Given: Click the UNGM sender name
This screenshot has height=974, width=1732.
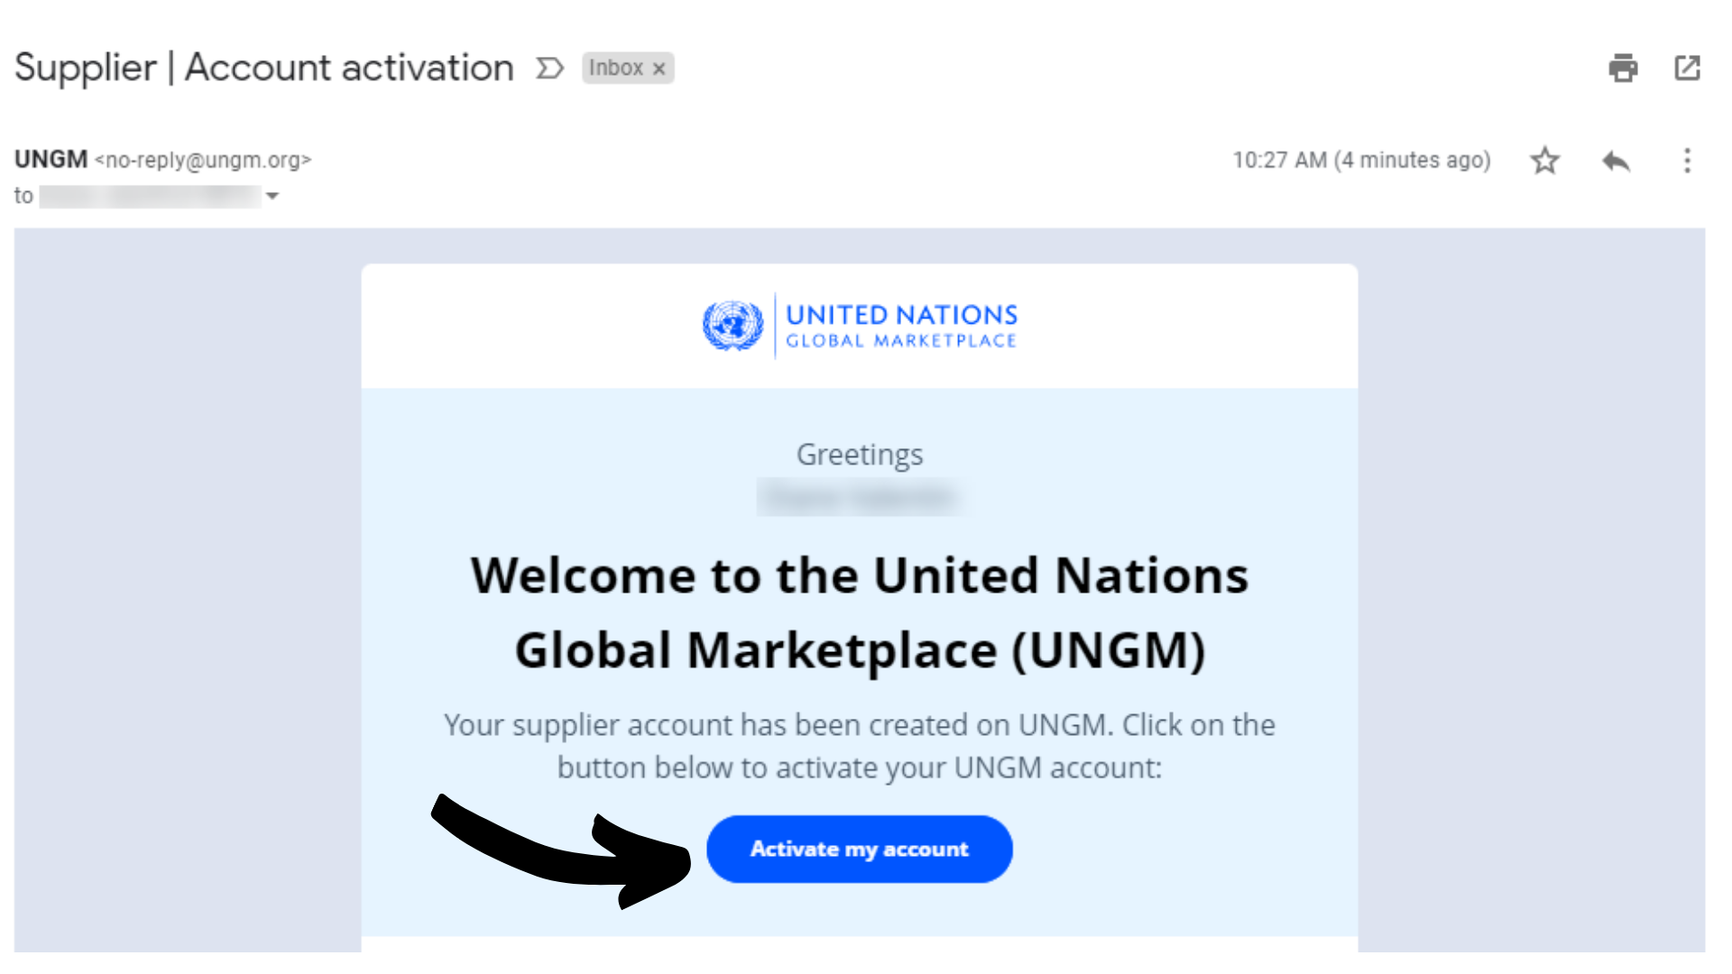Looking at the screenshot, I should 51,160.
